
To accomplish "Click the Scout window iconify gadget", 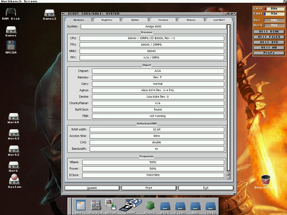I will [228, 14].
